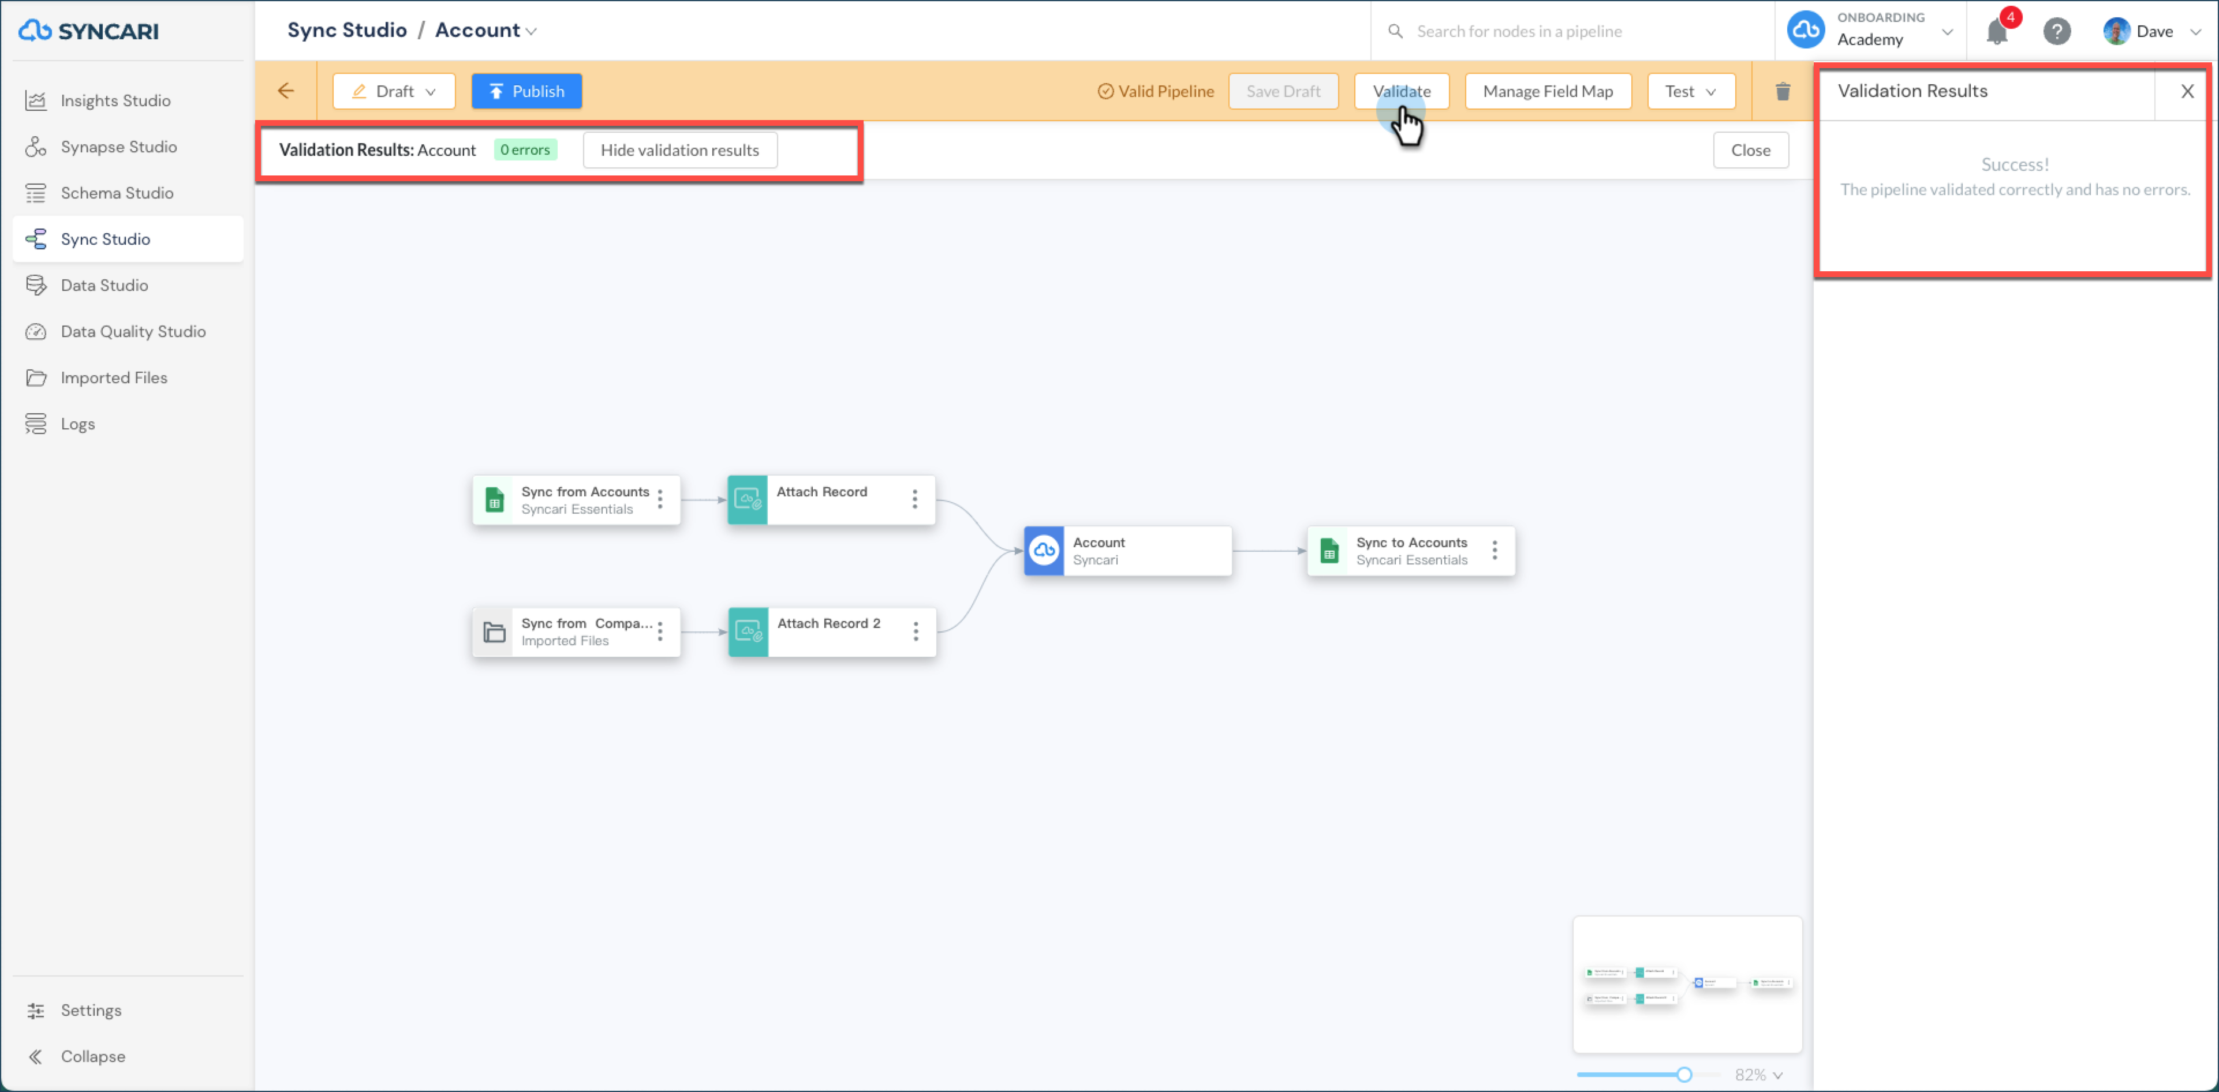Go back using the orange arrow
Screen dimensions: 2219x1092
[286, 91]
